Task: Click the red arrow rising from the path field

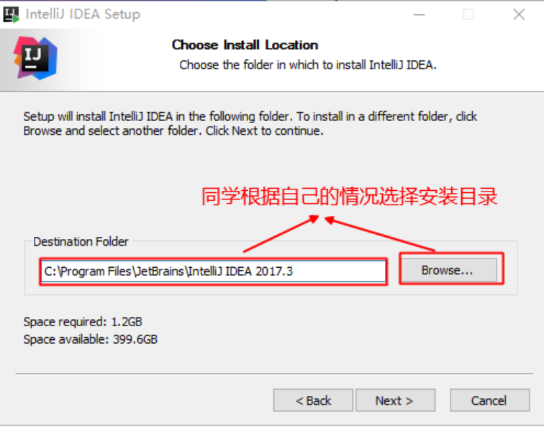Action: pyautogui.click(x=281, y=233)
